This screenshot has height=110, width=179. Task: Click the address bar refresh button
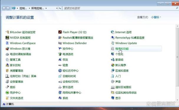click(60, 8)
